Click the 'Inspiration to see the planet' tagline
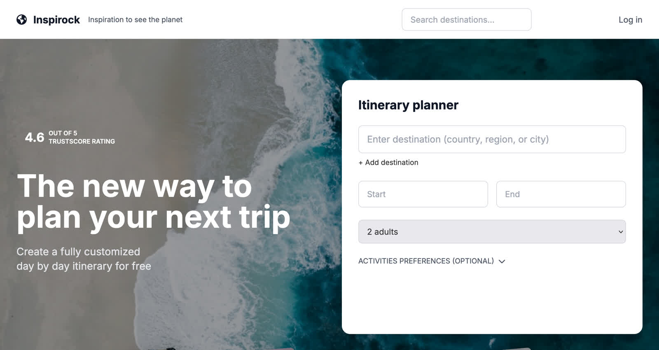 click(135, 20)
